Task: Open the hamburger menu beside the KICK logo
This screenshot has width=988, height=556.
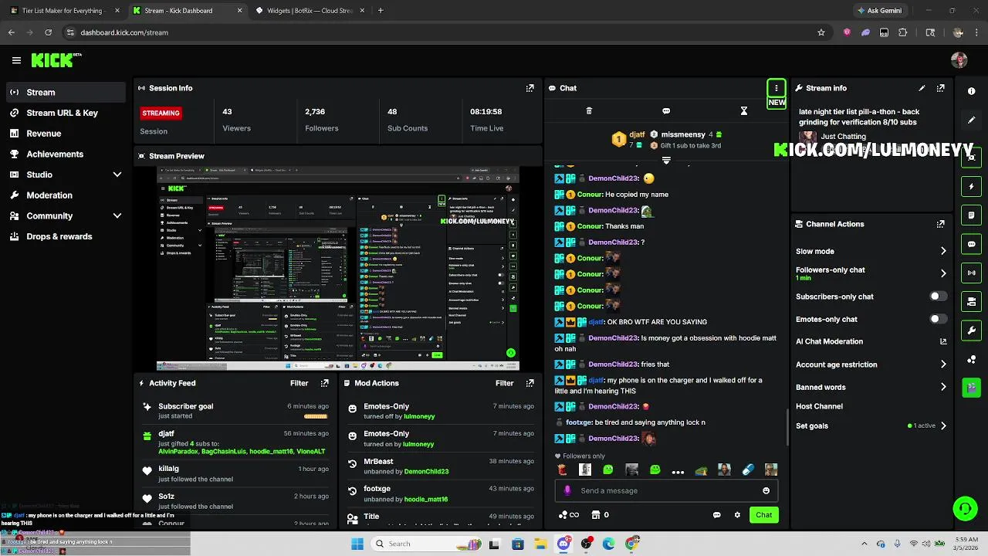Action: [16, 60]
